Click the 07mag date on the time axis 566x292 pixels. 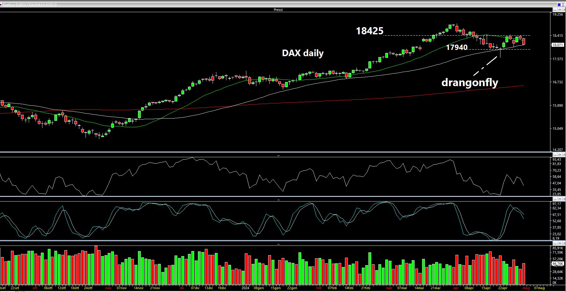point(539,288)
